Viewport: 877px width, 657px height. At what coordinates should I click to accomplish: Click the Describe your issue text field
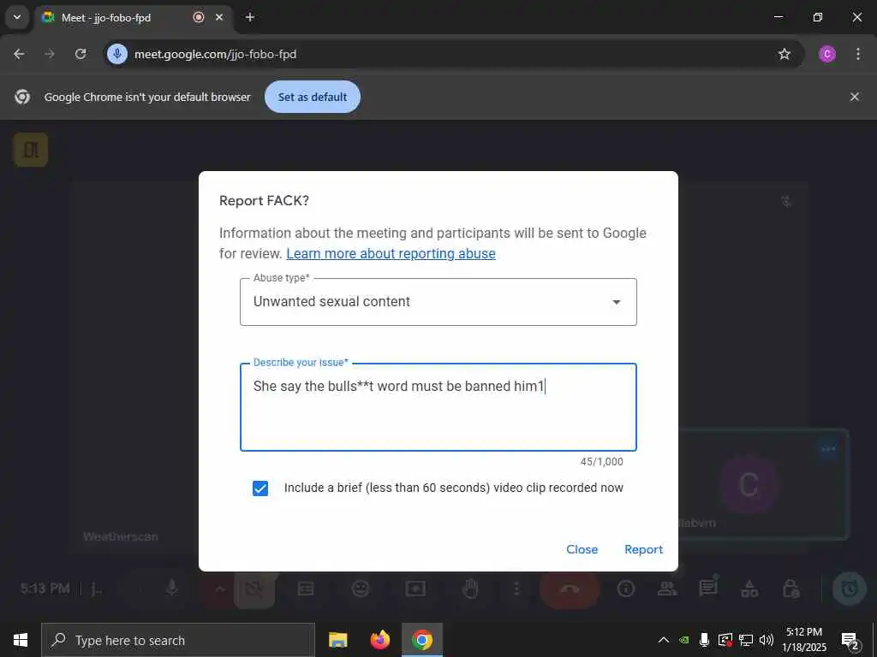tap(438, 407)
